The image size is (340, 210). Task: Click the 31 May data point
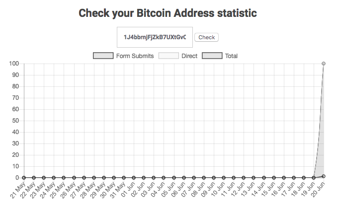[124, 178]
